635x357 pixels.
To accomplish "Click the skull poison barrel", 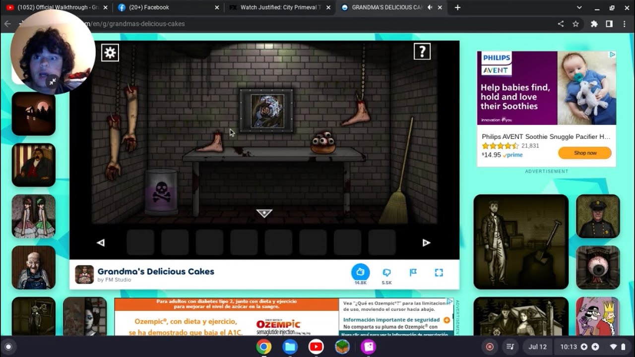I will coord(161,191).
